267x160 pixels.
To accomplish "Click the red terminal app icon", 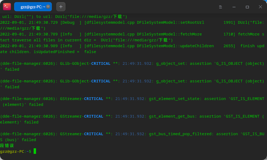I will (7, 7).
